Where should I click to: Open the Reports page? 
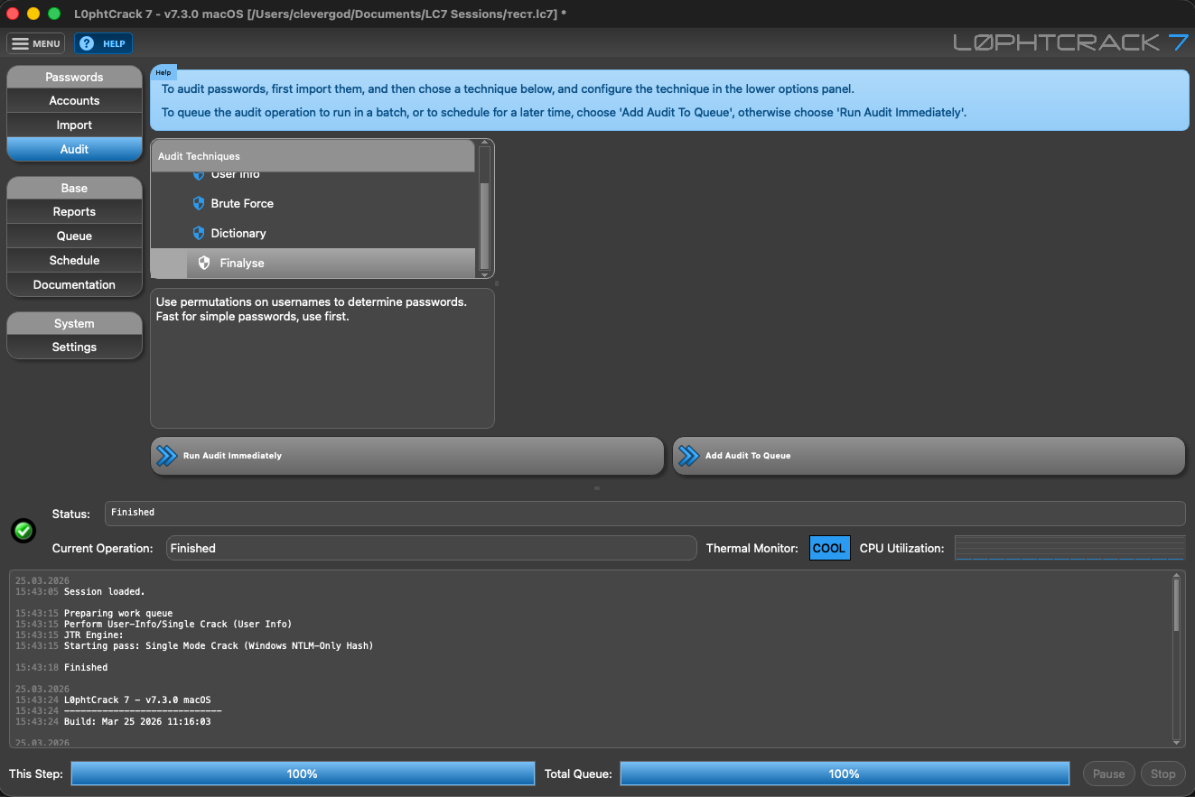(74, 211)
